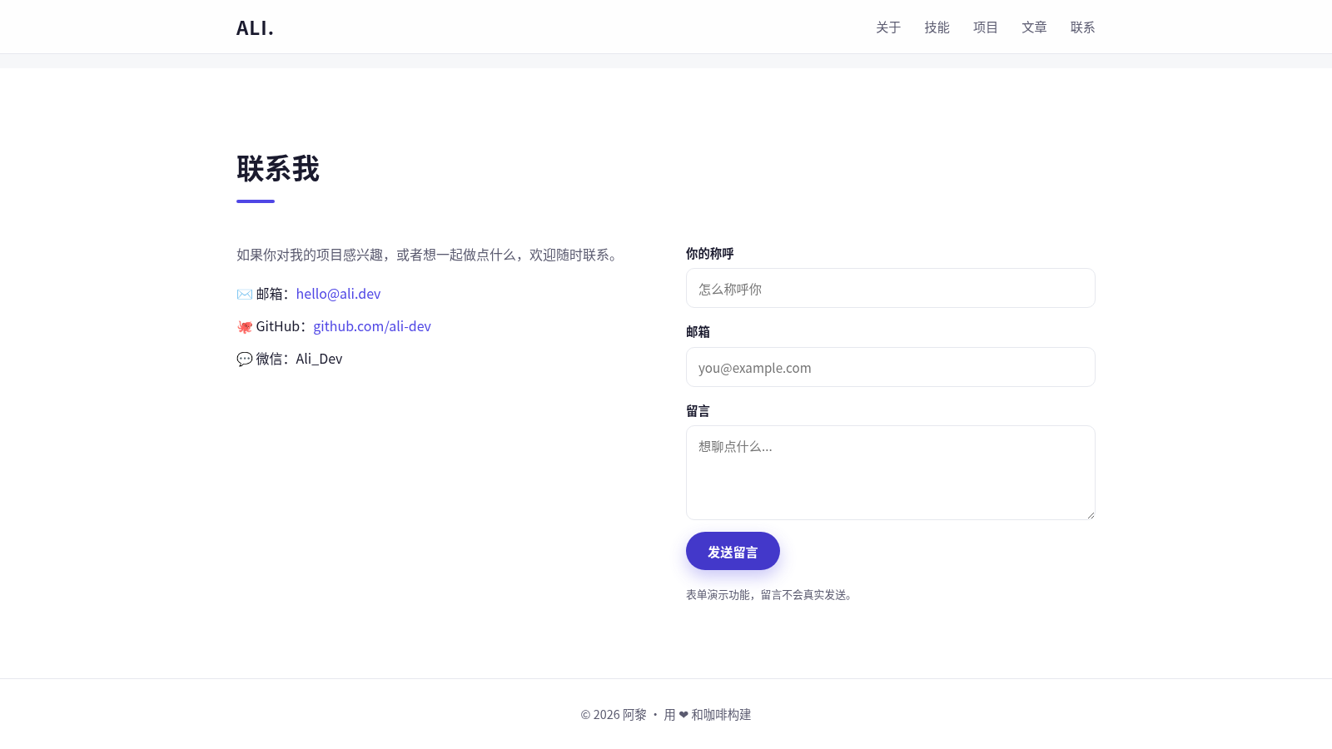Click the intro paragraph 如果你对我的项目感兴趣

[x=429, y=255]
